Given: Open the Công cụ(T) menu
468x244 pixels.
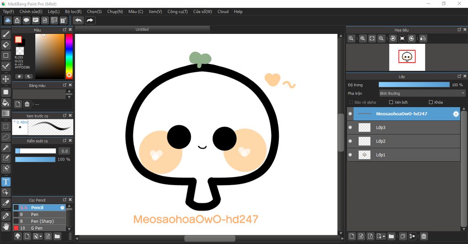Looking at the screenshot, I should (x=178, y=11).
